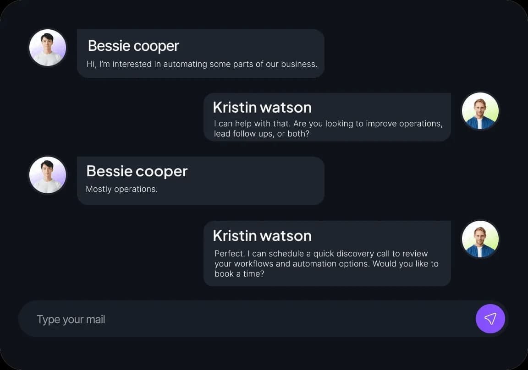Click the "Hi, I'm interested in automating" message text
The image size is (528, 370).
pyautogui.click(x=202, y=64)
